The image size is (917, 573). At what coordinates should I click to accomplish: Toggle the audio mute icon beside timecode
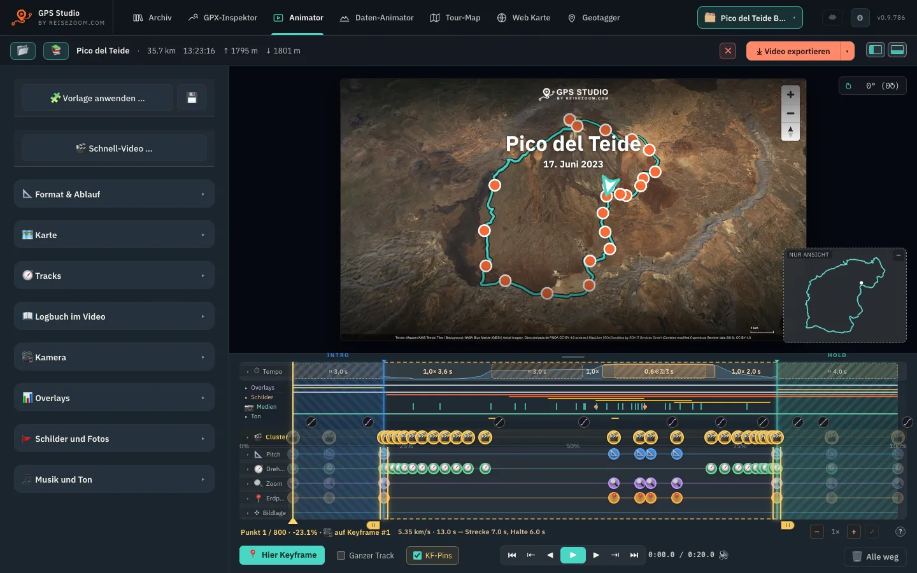click(723, 555)
